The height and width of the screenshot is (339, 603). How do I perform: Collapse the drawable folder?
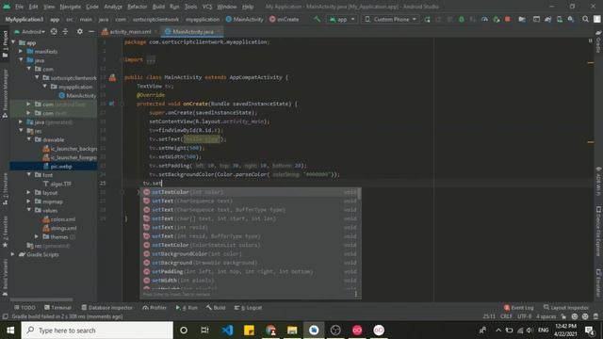click(29, 139)
